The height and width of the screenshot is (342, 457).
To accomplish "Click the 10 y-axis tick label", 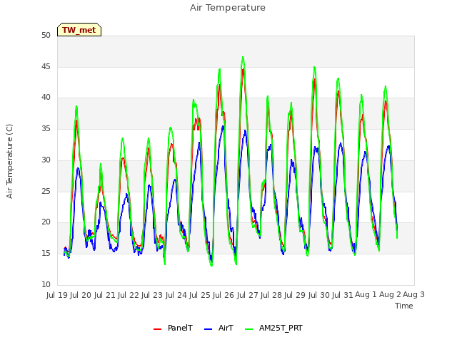I will (x=46, y=285).
